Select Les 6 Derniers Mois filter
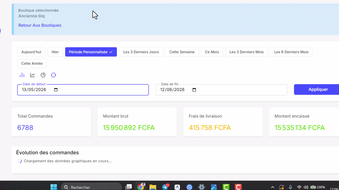 coord(291,52)
